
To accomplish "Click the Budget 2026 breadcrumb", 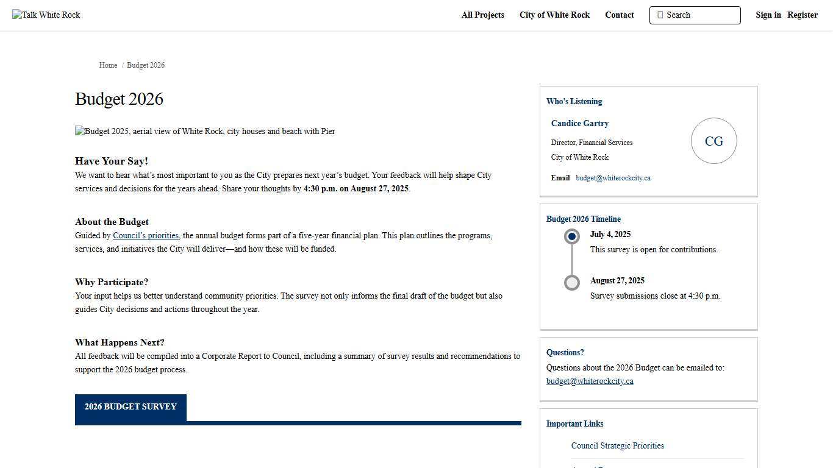I will click(x=146, y=65).
